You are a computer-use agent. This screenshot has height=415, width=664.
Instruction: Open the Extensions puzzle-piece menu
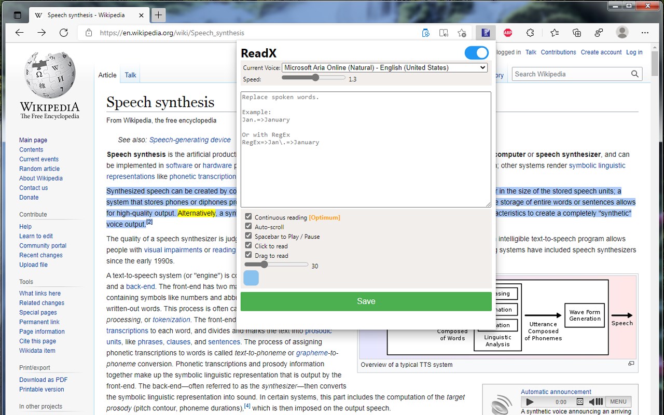(530, 33)
